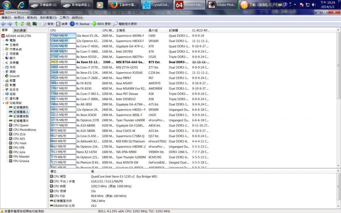
Task: Select the 77060 MB/秒 Xeon E5 result row
Action: click(x=130, y=36)
